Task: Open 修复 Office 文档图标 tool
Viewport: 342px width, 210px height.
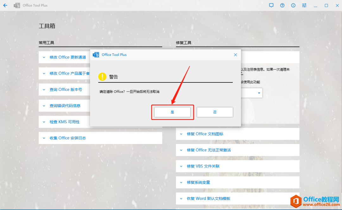Action: tap(237, 134)
